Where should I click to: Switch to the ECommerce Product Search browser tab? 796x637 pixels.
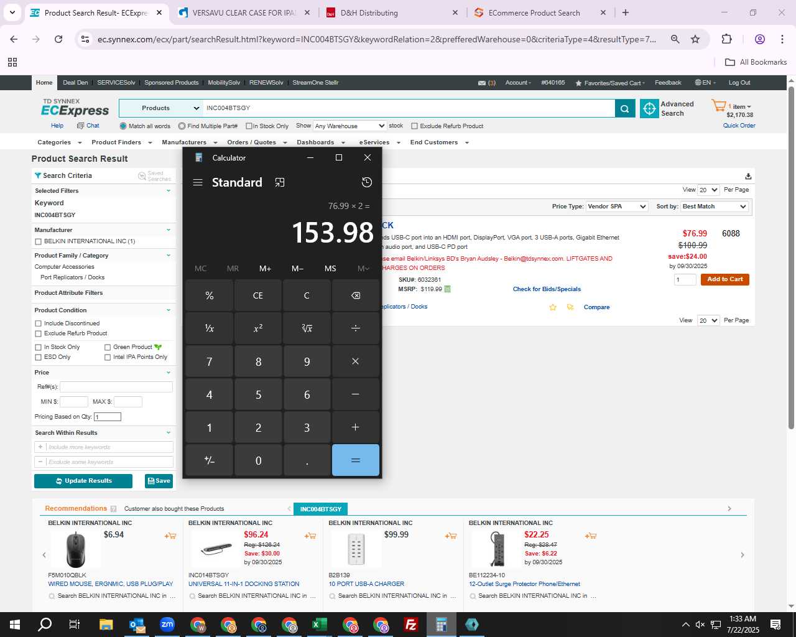(x=540, y=12)
